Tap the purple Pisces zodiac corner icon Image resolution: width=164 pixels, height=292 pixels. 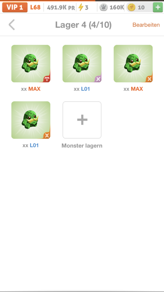click(x=98, y=79)
